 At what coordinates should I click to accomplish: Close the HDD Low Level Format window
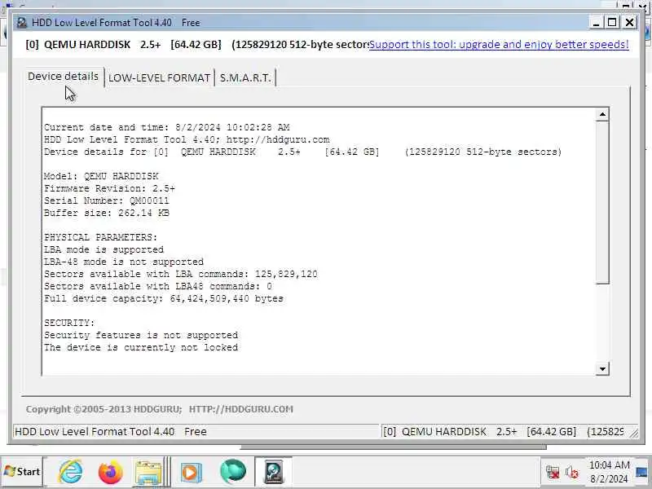pos(629,23)
